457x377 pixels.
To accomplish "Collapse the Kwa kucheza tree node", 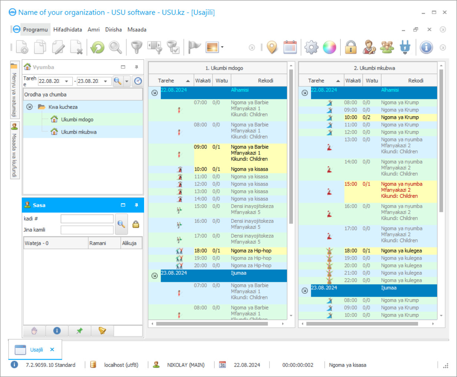I will pos(30,107).
